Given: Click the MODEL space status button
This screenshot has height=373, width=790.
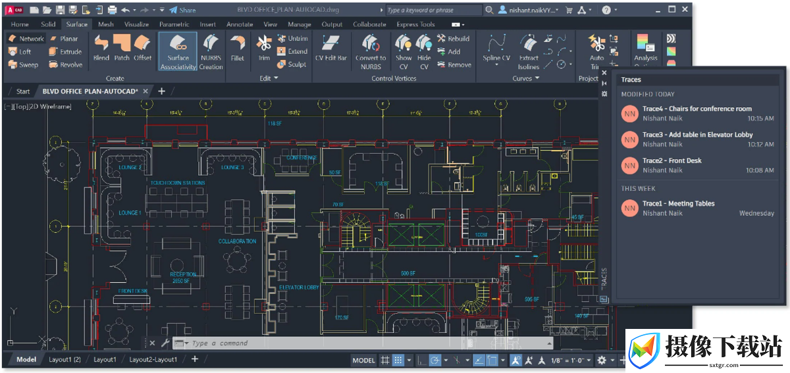Looking at the screenshot, I should click(x=363, y=361).
